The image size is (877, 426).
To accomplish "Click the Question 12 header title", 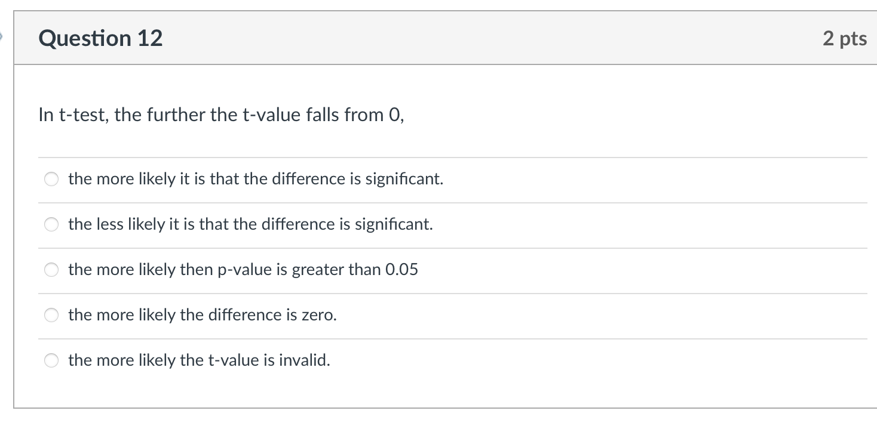I will tap(100, 38).
